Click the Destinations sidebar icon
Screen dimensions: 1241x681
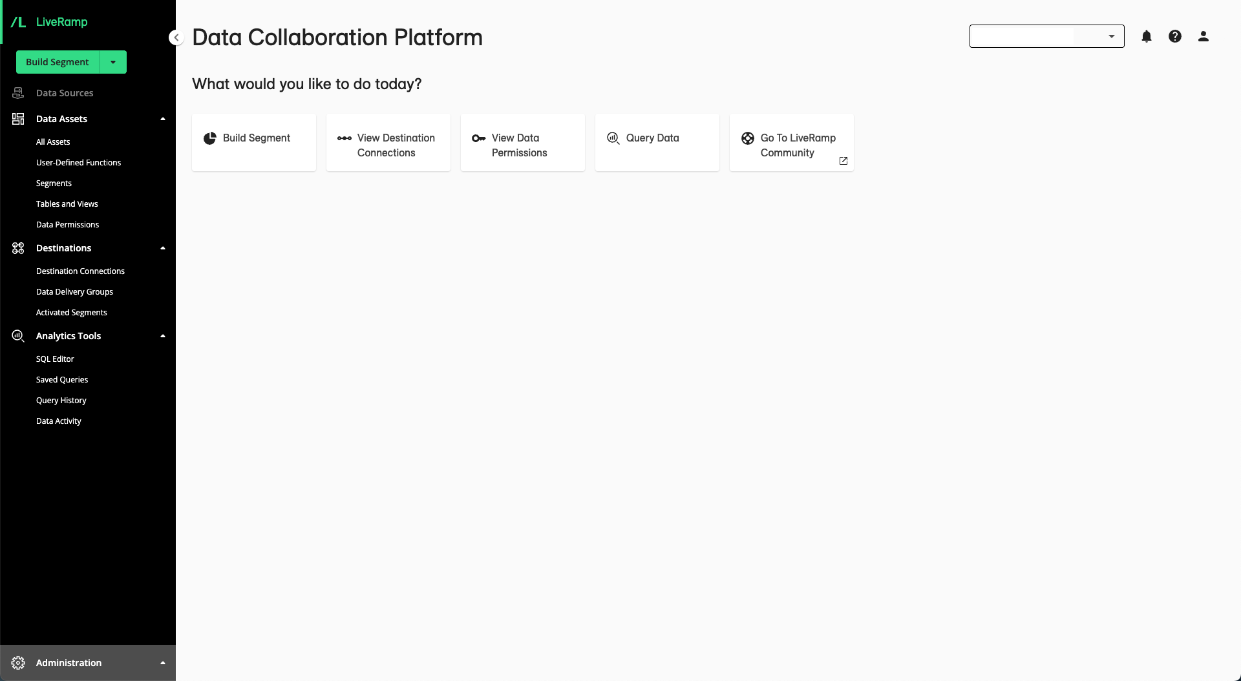point(18,248)
